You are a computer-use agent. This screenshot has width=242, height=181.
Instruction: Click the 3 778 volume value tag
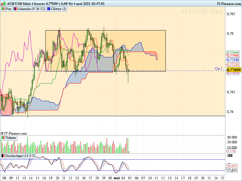point(231,151)
